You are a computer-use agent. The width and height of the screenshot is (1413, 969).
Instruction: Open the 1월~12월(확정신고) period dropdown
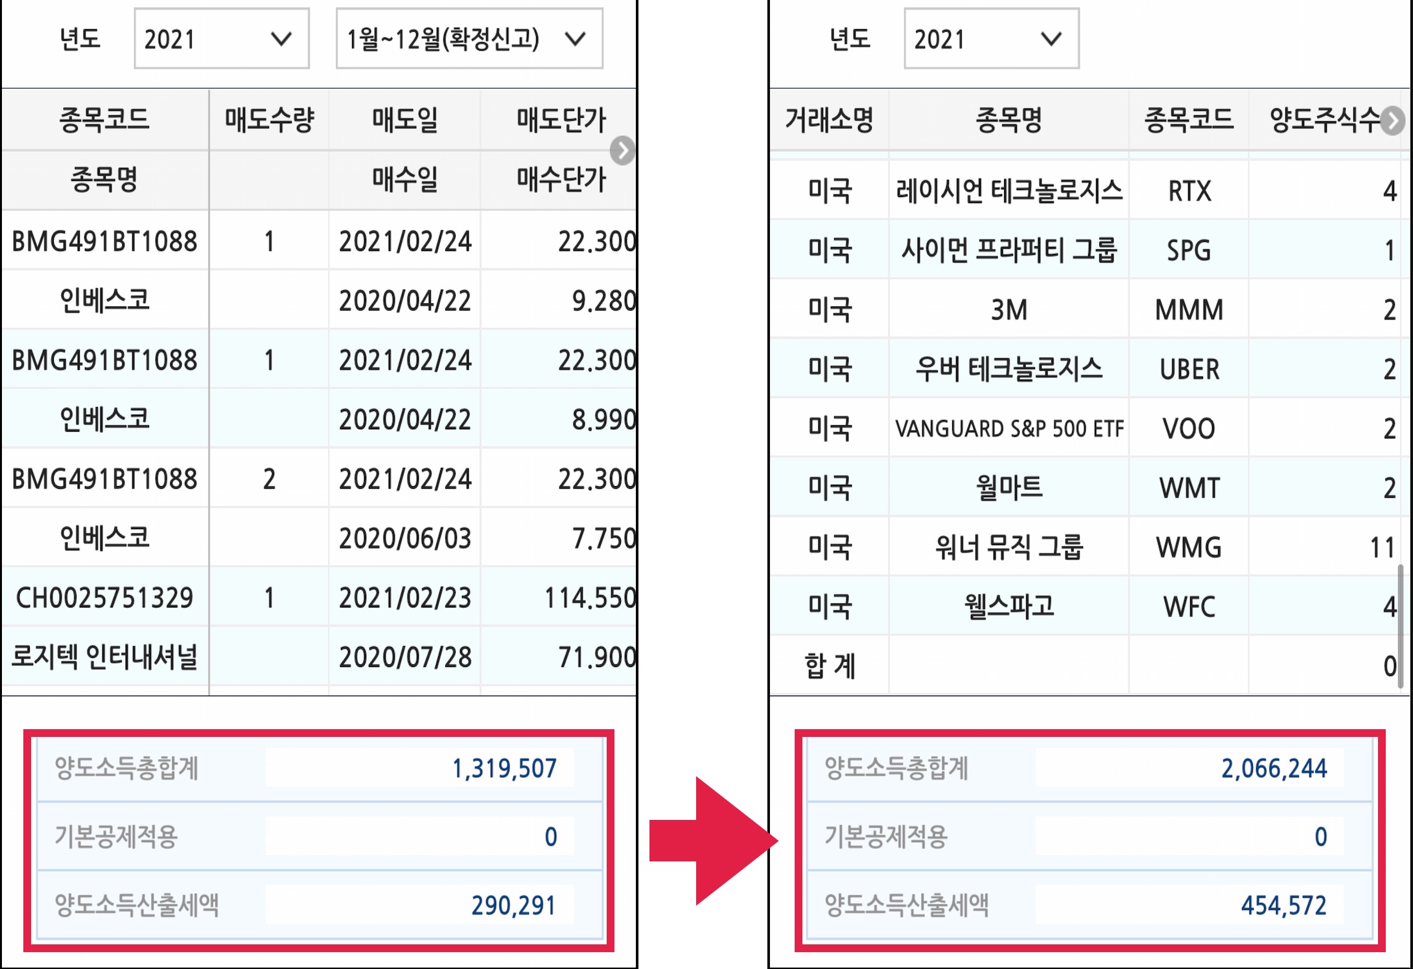coord(469,39)
